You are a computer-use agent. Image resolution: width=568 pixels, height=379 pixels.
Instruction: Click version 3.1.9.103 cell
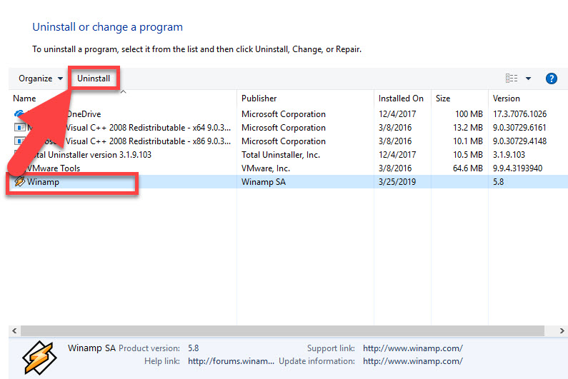(509, 155)
